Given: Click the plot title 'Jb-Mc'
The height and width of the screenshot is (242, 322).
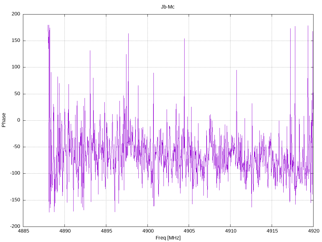Looking at the screenshot, I should (168, 7).
